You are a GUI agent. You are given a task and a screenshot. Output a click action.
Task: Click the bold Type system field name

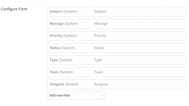tap(53, 60)
